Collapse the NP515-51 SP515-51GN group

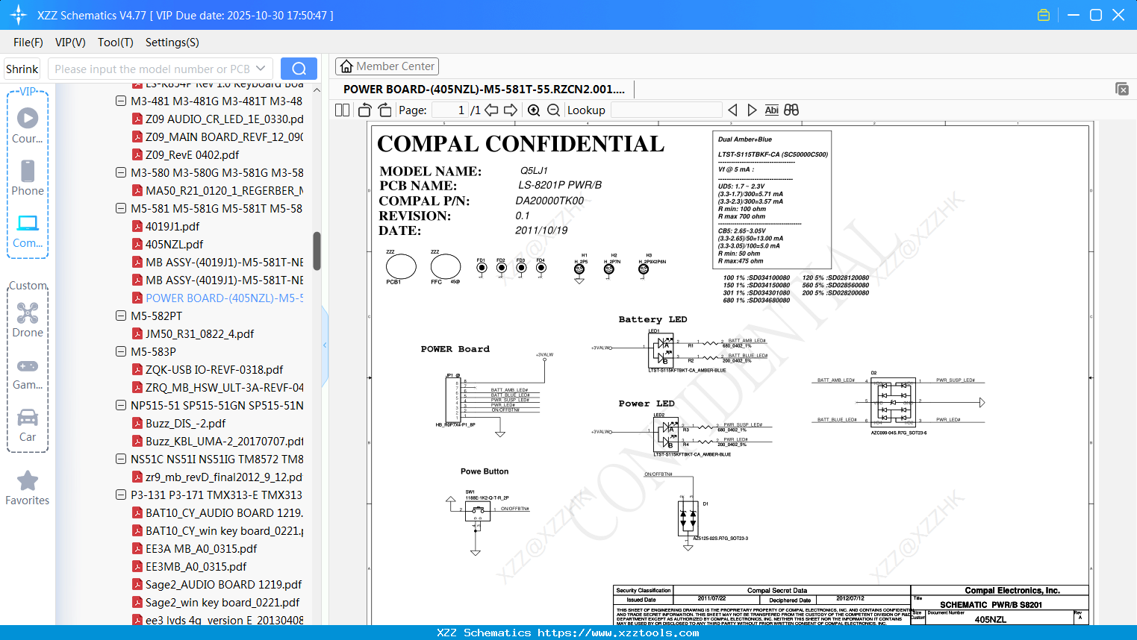tap(121, 405)
